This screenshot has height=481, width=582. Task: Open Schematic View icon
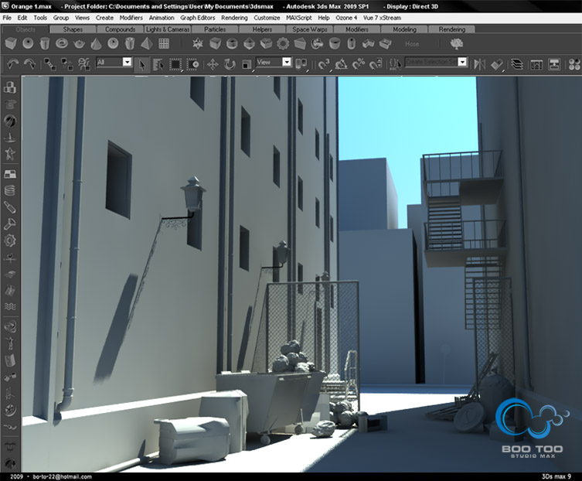554,64
